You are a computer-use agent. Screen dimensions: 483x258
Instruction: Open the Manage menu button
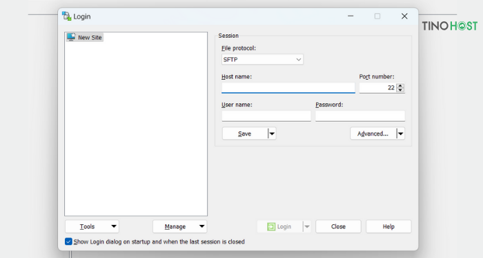coord(179,226)
